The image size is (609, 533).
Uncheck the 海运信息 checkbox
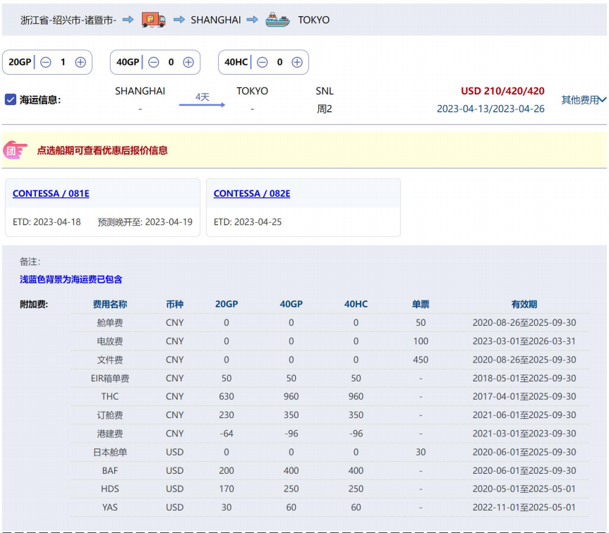11,99
